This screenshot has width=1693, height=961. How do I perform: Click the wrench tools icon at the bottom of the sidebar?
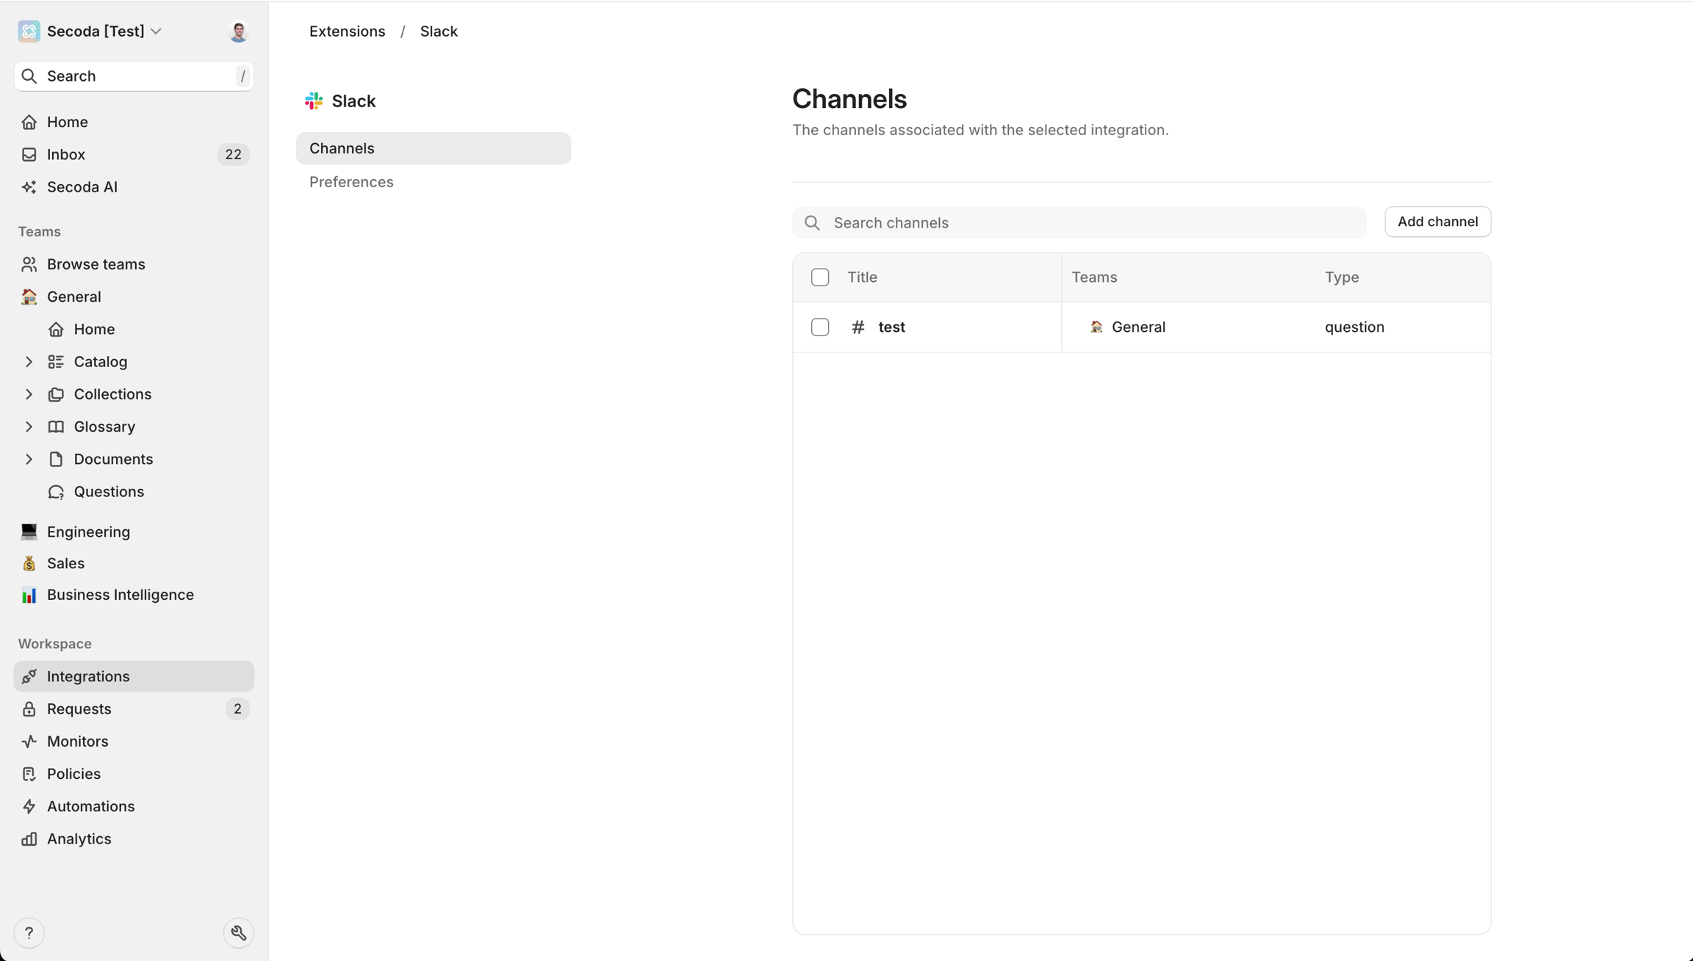(238, 933)
